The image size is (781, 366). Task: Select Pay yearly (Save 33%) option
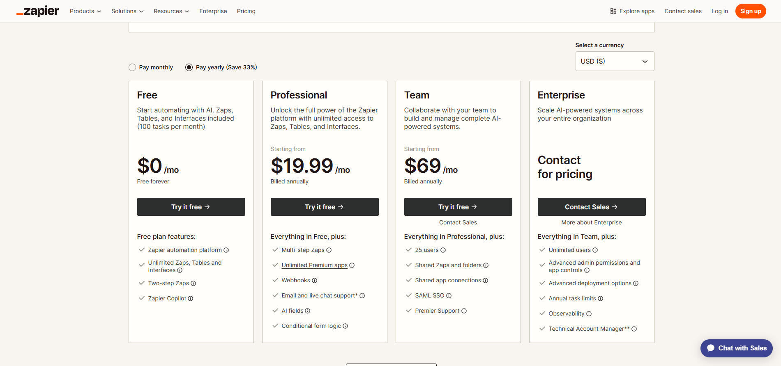(189, 67)
